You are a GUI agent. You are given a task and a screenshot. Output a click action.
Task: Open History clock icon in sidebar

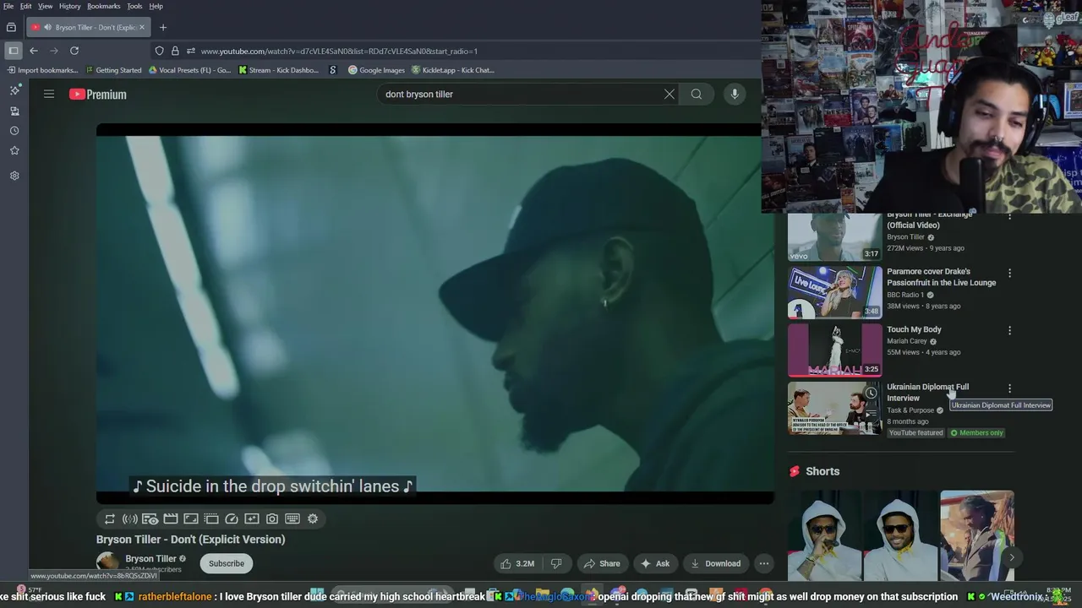click(14, 131)
